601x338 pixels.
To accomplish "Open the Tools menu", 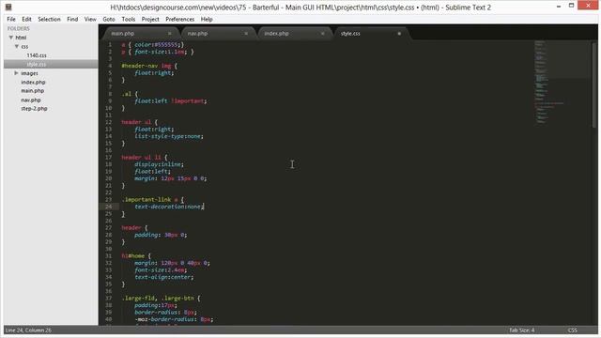I will click(129, 19).
